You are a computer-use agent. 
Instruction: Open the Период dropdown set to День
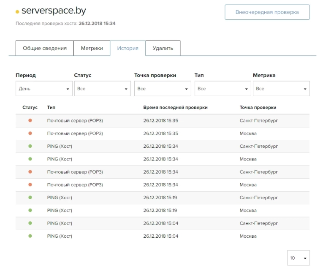tap(44, 89)
